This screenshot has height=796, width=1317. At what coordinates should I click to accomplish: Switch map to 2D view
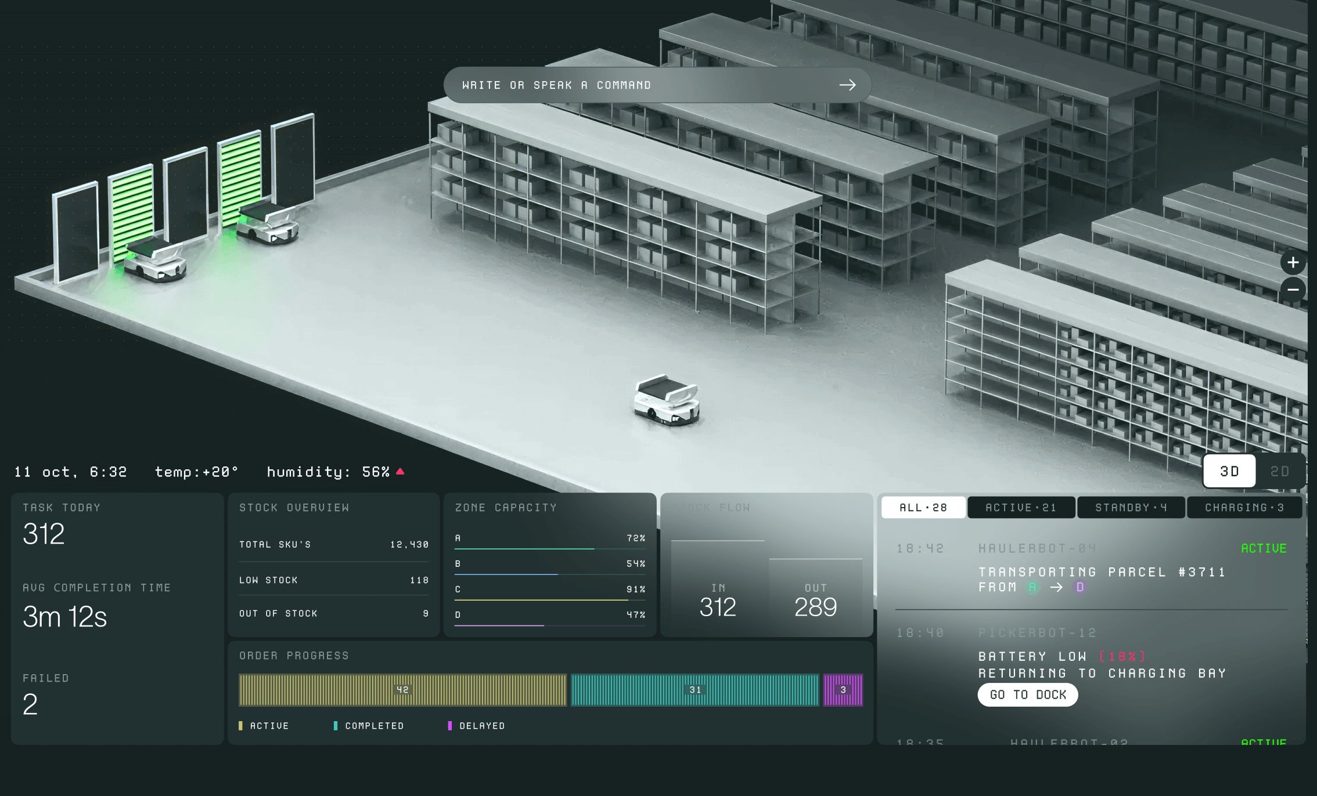tap(1279, 471)
